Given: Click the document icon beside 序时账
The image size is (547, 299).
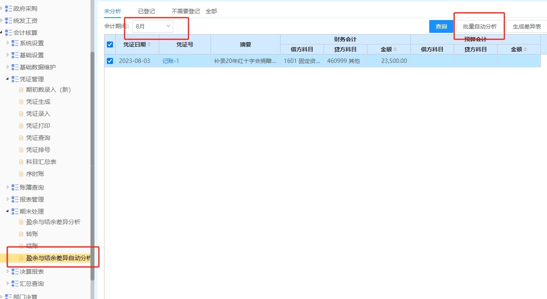Looking at the screenshot, I should click(22, 174).
